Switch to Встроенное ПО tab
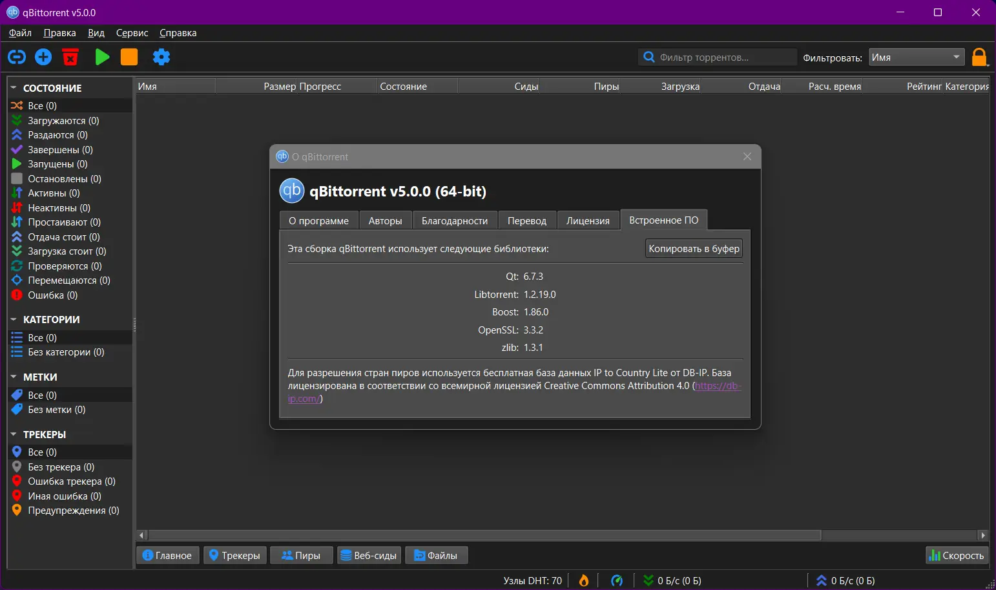 (x=664, y=220)
